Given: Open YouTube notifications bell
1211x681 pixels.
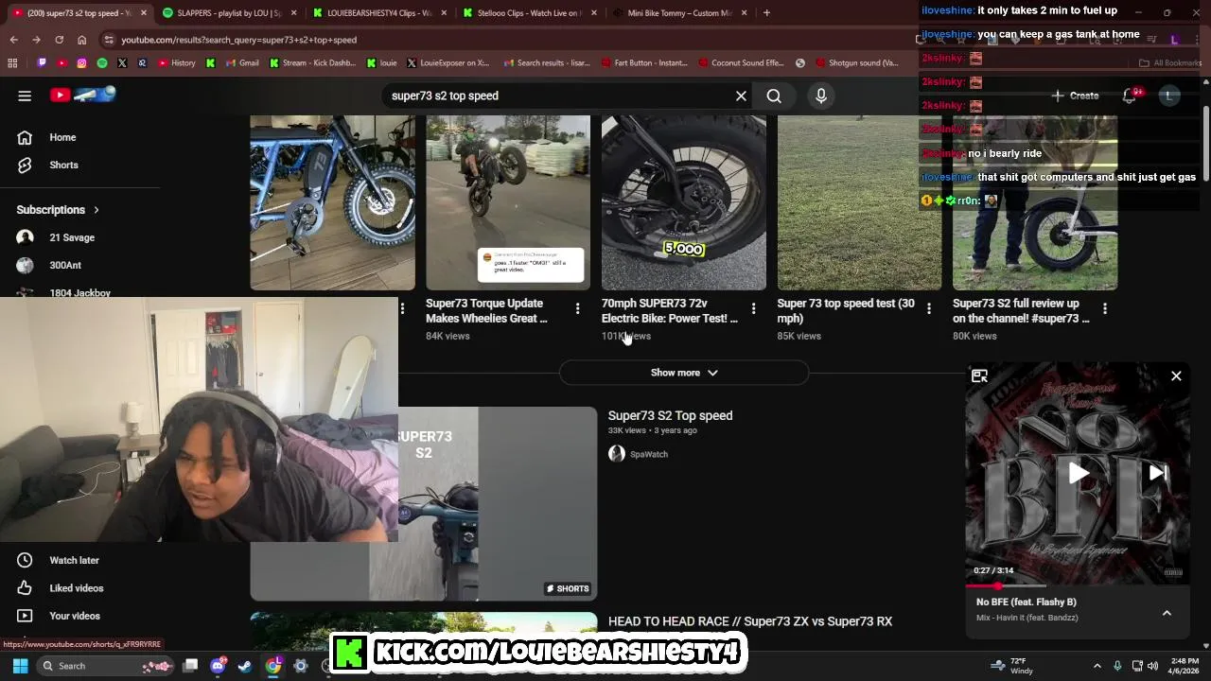Looking at the screenshot, I should [x=1130, y=96].
